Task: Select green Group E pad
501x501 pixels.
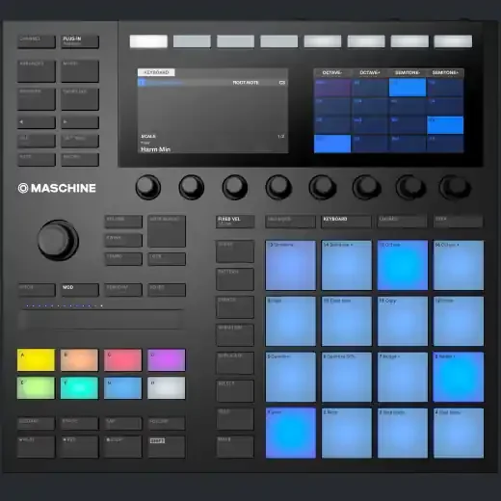Action: pos(36,388)
